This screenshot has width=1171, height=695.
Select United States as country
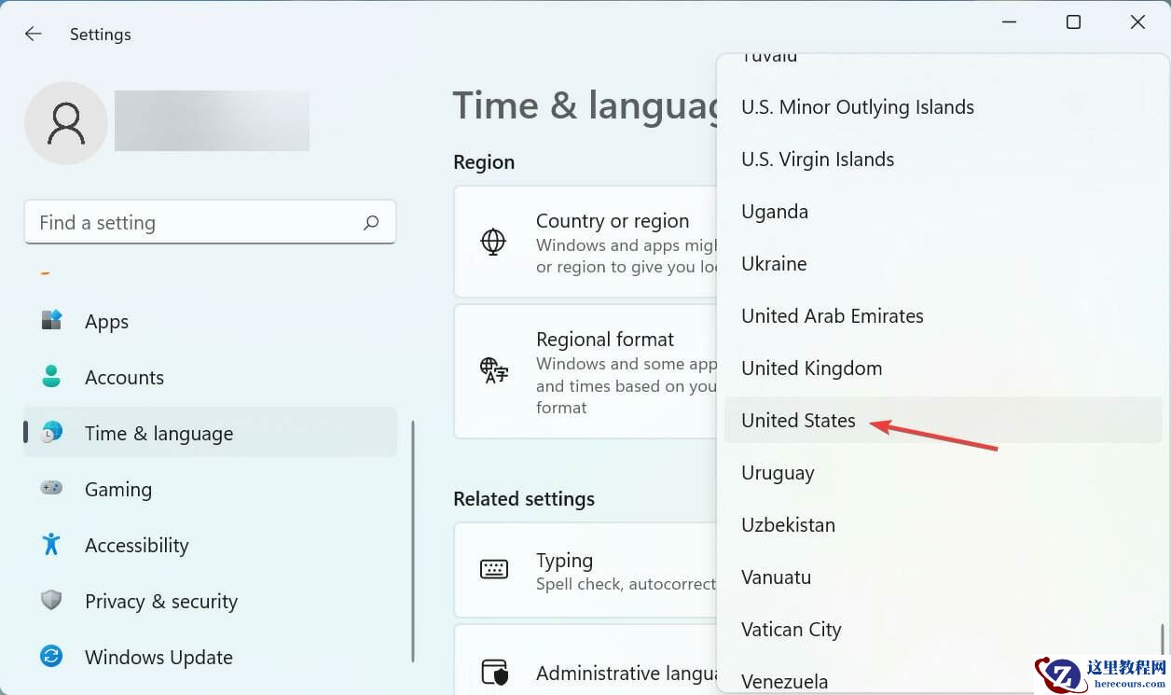coord(942,421)
